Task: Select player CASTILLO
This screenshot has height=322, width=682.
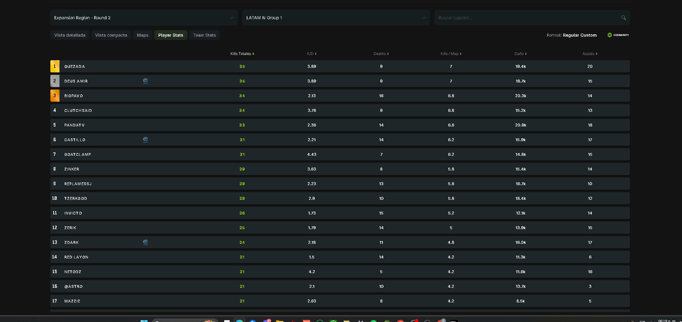Action: (x=75, y=139)
